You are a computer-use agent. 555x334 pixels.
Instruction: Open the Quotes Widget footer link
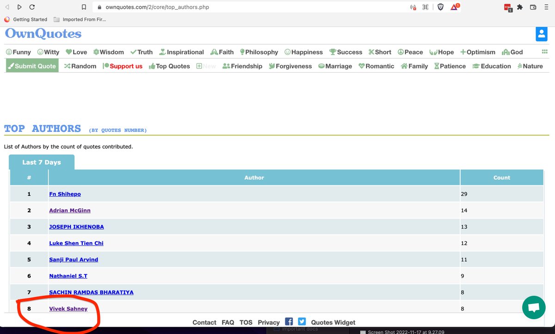pos(333,322)
